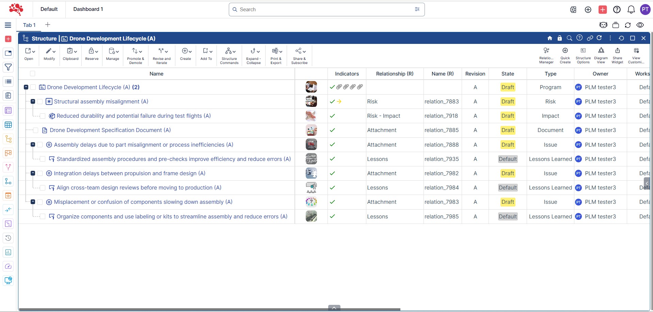653x312 pixels.
Task: Click the filter funnel icon in the left sidebar
Action: tap(8, 67)
